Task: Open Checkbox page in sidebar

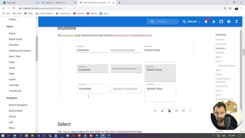Action: [14, 45]
